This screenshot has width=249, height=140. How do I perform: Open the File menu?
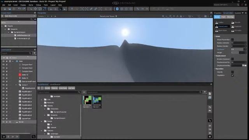point(4,5)
